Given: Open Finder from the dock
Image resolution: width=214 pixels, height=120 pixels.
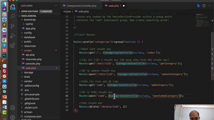Looking at the screenshot, I should (4, 4).
